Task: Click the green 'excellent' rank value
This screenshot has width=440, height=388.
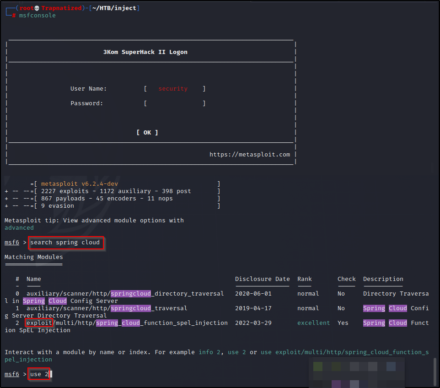Action: pyautogui.click(x=313, y=323)
